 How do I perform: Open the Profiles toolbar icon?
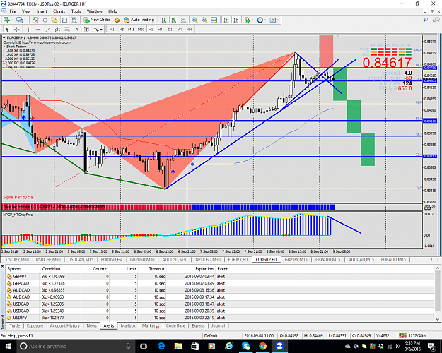[x=19, y=20]
